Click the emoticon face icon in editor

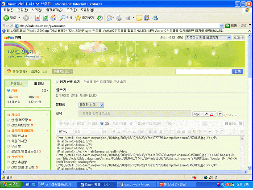(200, 131)
